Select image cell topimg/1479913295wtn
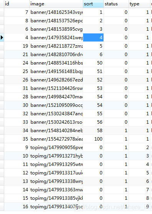The height and width of the screenshot is (214, 152). (56, 164)
